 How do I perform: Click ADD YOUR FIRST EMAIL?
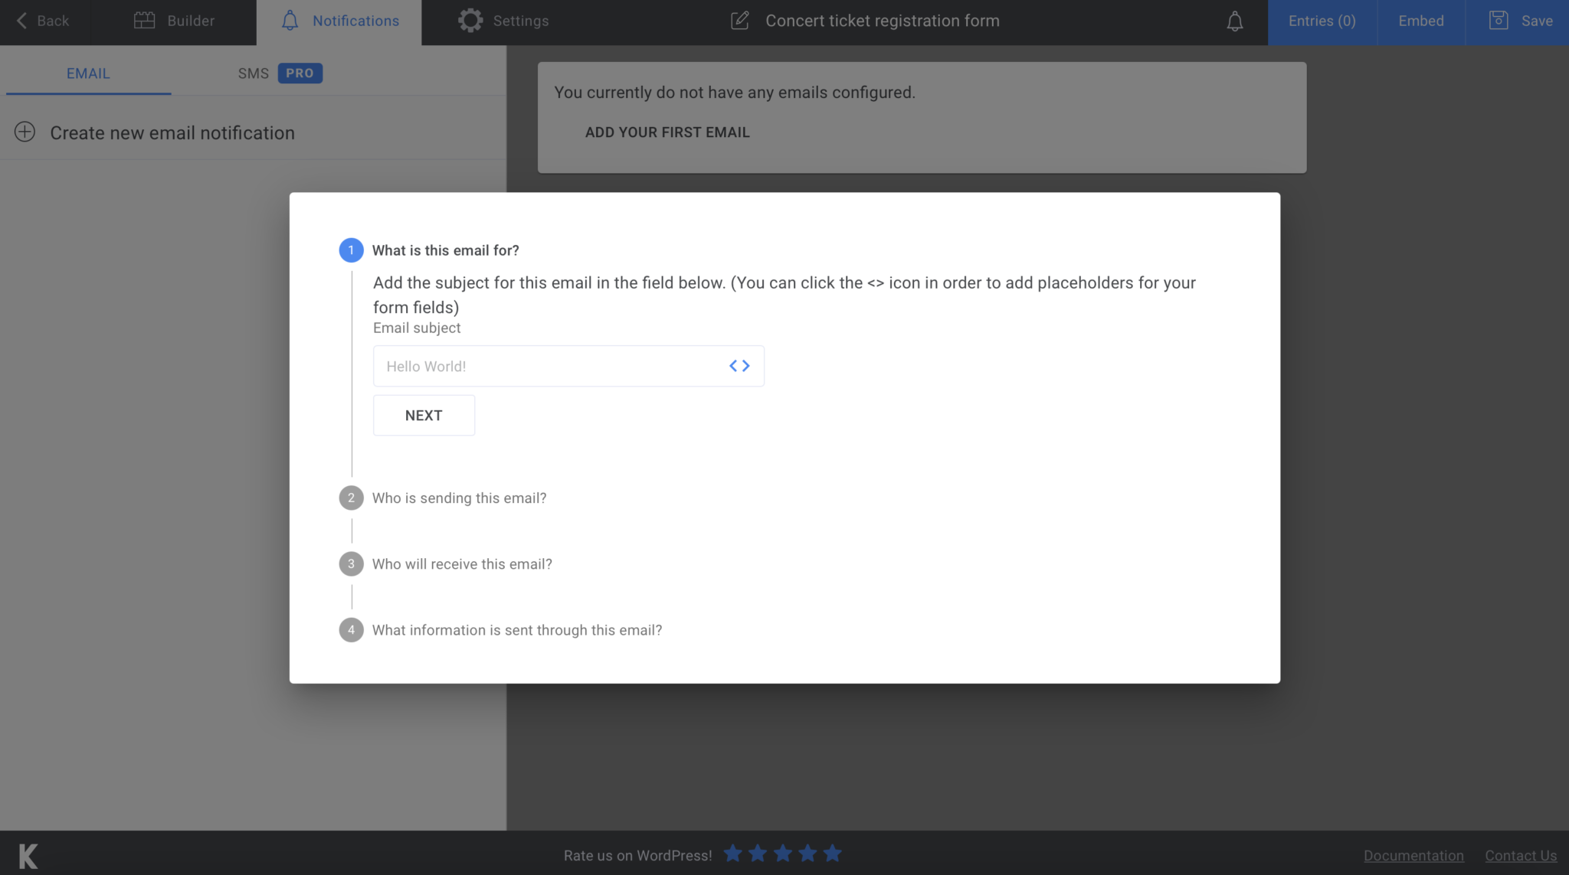pyautogui.click(x=667, y=132)
